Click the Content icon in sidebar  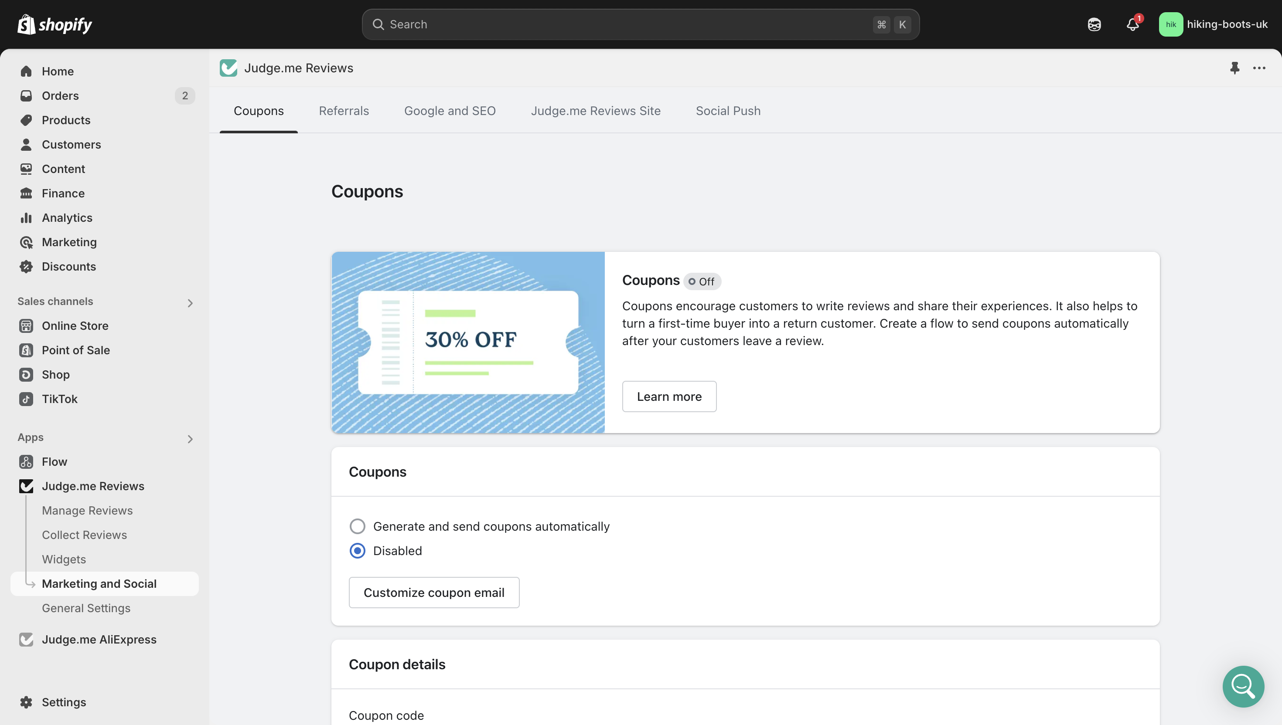[27, 169]
